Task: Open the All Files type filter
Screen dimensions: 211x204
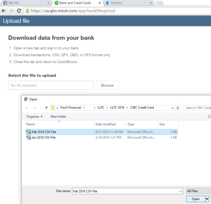Action: point(198,191)
